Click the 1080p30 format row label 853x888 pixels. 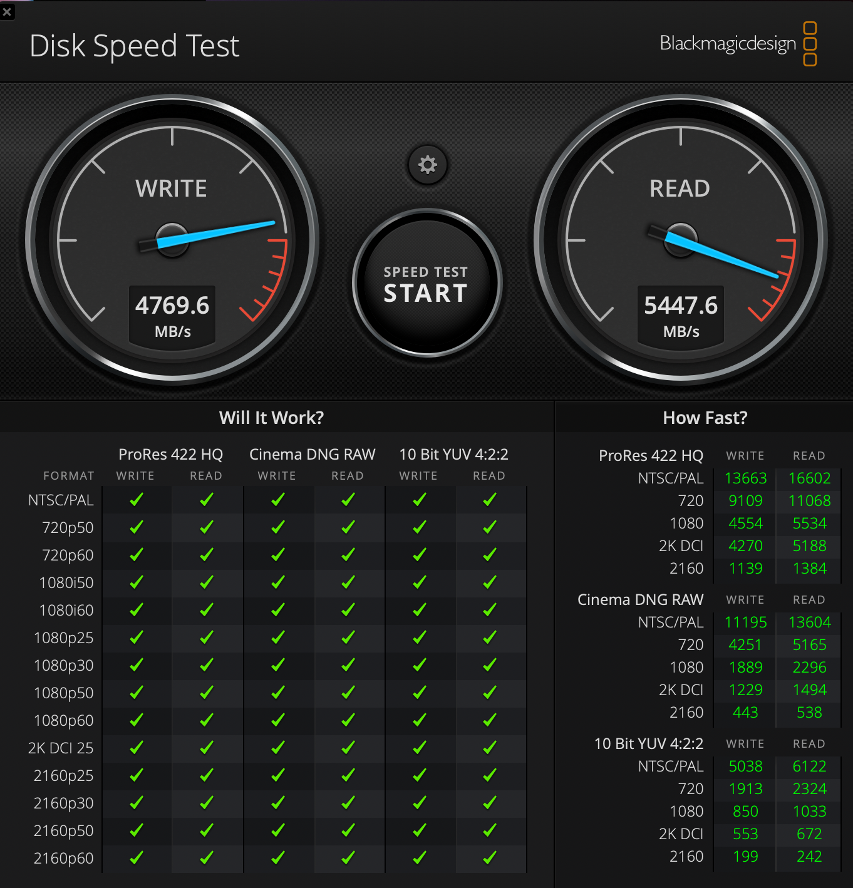coord(63,665)
